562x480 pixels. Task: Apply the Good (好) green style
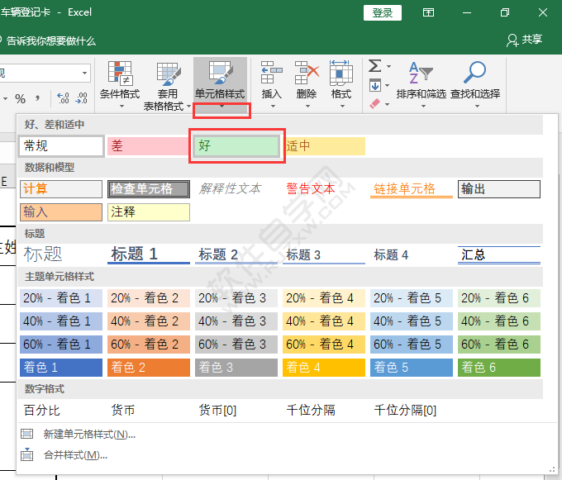[238, 146]
